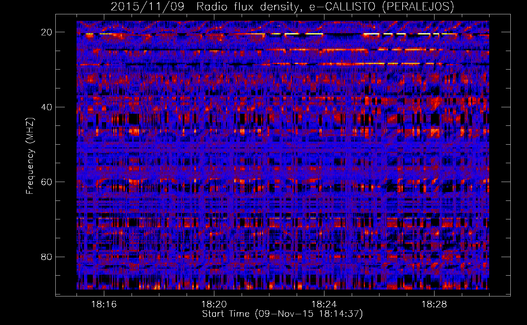Click the 80 frequency tick label
The width and height of the screenshot is (527, 325).
(x=47, y=257)
